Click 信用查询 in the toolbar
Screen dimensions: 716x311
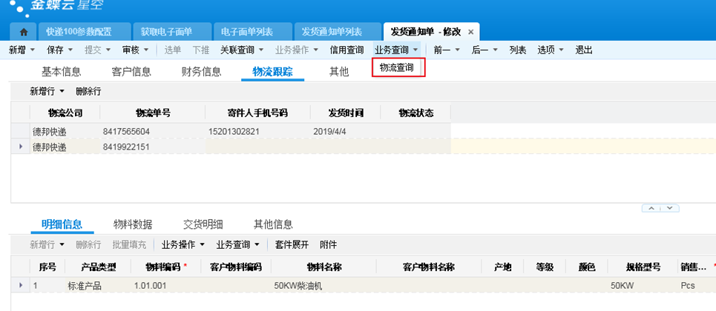[x=346, y=50]
